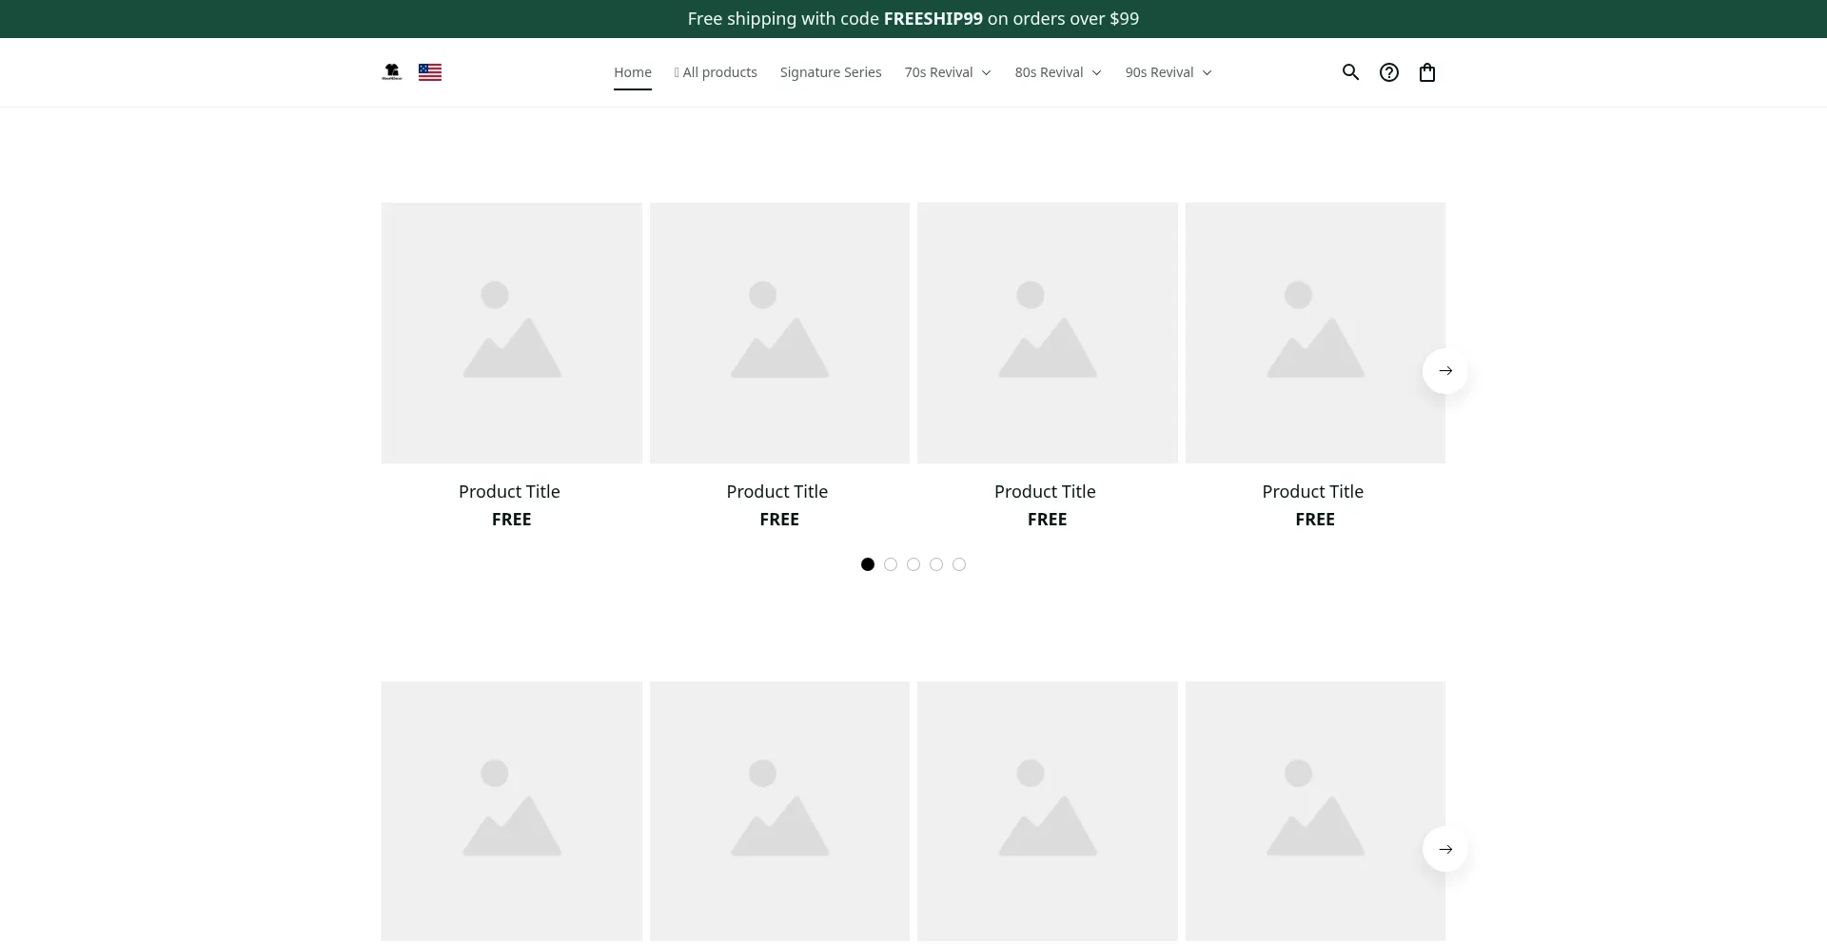Expand the 70s Revival dropdown
Screen dimensions: 1827x945
(947, 72)
